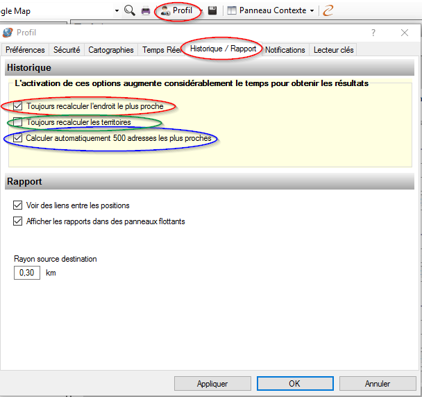Screen dimensions: 422x397
Task: Click the magnifying glass search icon
Action: pos(129,10)
